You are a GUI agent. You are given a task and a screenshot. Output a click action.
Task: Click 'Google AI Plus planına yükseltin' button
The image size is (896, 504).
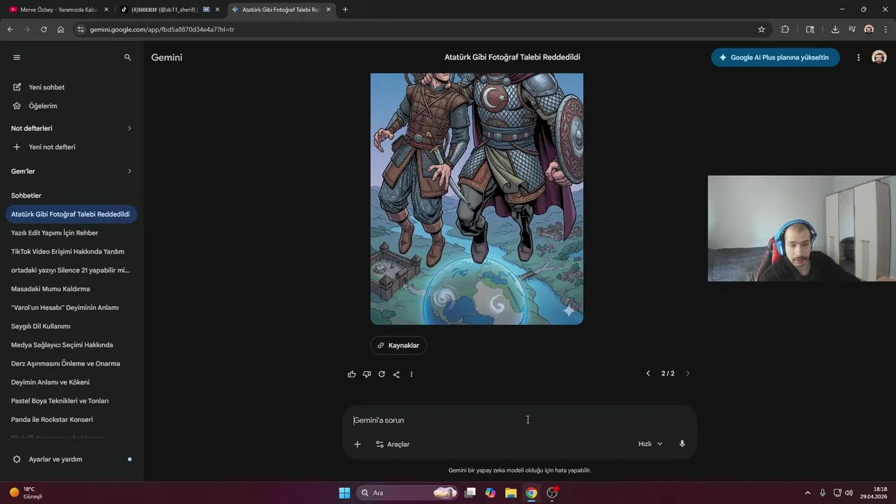click(x=775, y=57)
